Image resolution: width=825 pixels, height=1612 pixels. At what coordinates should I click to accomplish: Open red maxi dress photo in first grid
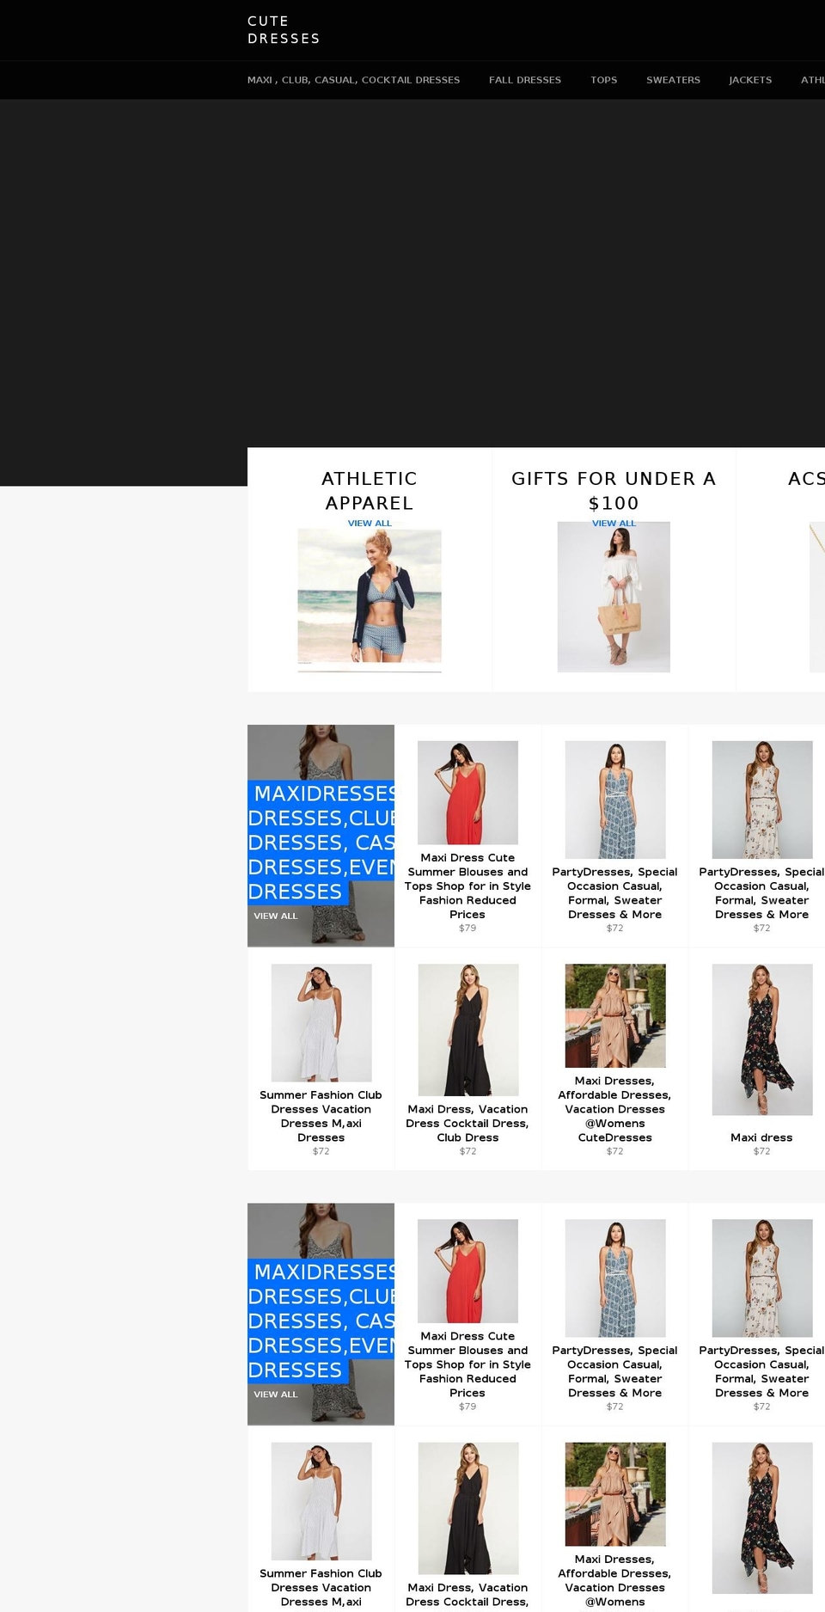tap(467, 793)
